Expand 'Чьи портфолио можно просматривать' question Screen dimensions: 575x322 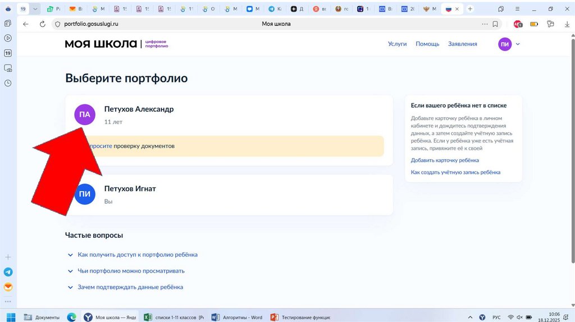tap(131, 271)
